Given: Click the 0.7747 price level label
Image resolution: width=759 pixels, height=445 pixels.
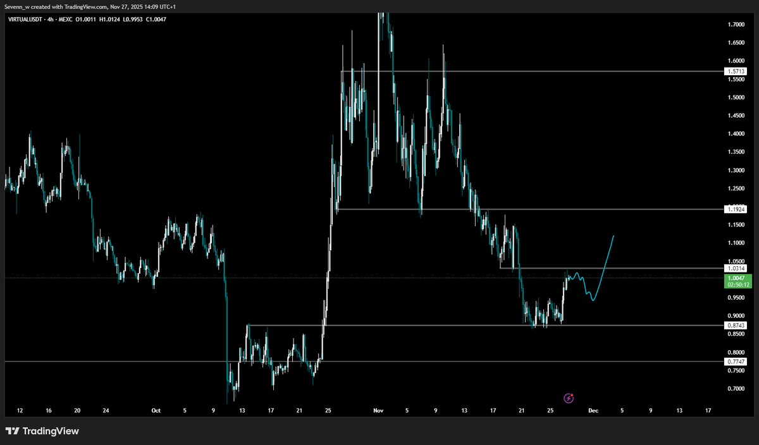Looking at the screenshot, I should coord(736,362).
